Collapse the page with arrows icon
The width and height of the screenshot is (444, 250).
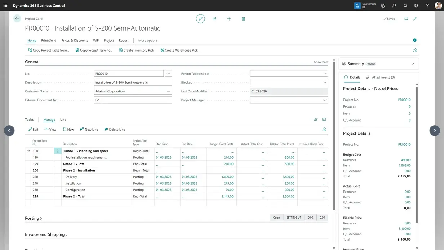[415, 19]
